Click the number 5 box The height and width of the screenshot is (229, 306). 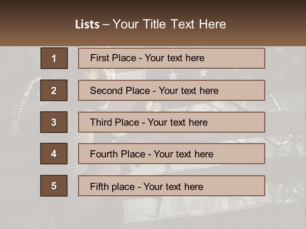tap(54, 186)
